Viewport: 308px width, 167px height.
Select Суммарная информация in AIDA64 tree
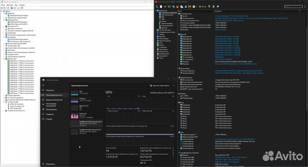tap(169, 13)
